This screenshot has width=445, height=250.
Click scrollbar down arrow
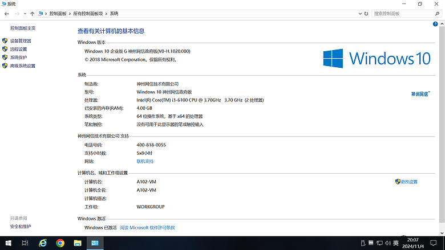pos(442,233)
